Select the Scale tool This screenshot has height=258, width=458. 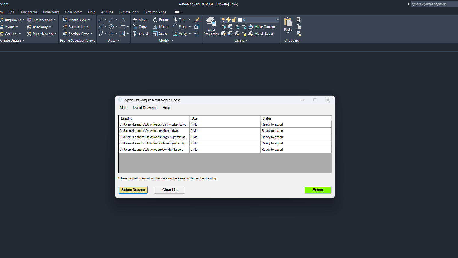coord(160,34)
